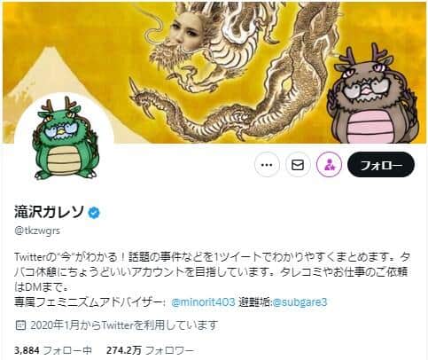Click the @tkzwgrs handle text
The height and width of the screenshot is (360, 428).
pos(37,231)
